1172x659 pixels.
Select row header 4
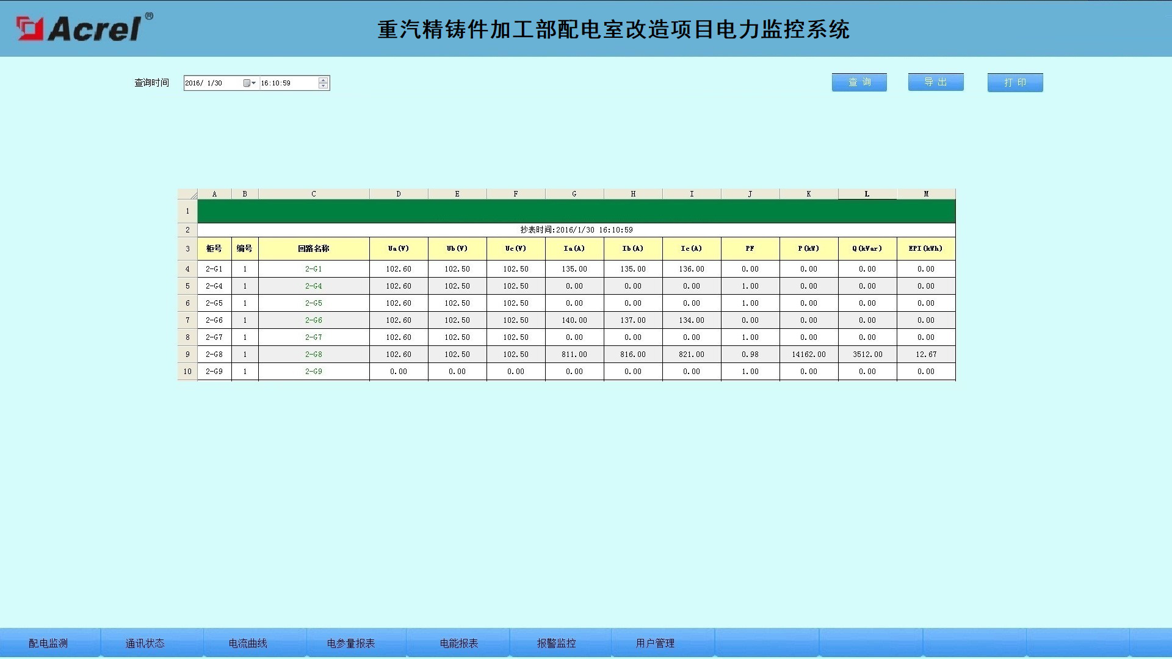click(187, 269)
